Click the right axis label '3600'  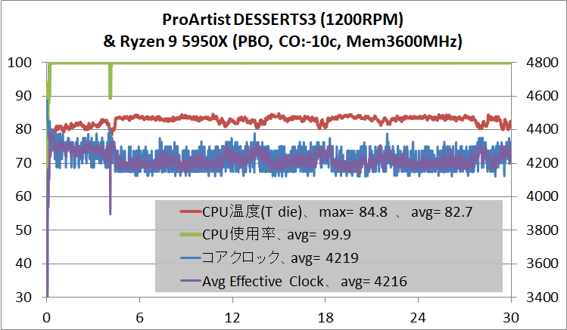tap(543, 264)
